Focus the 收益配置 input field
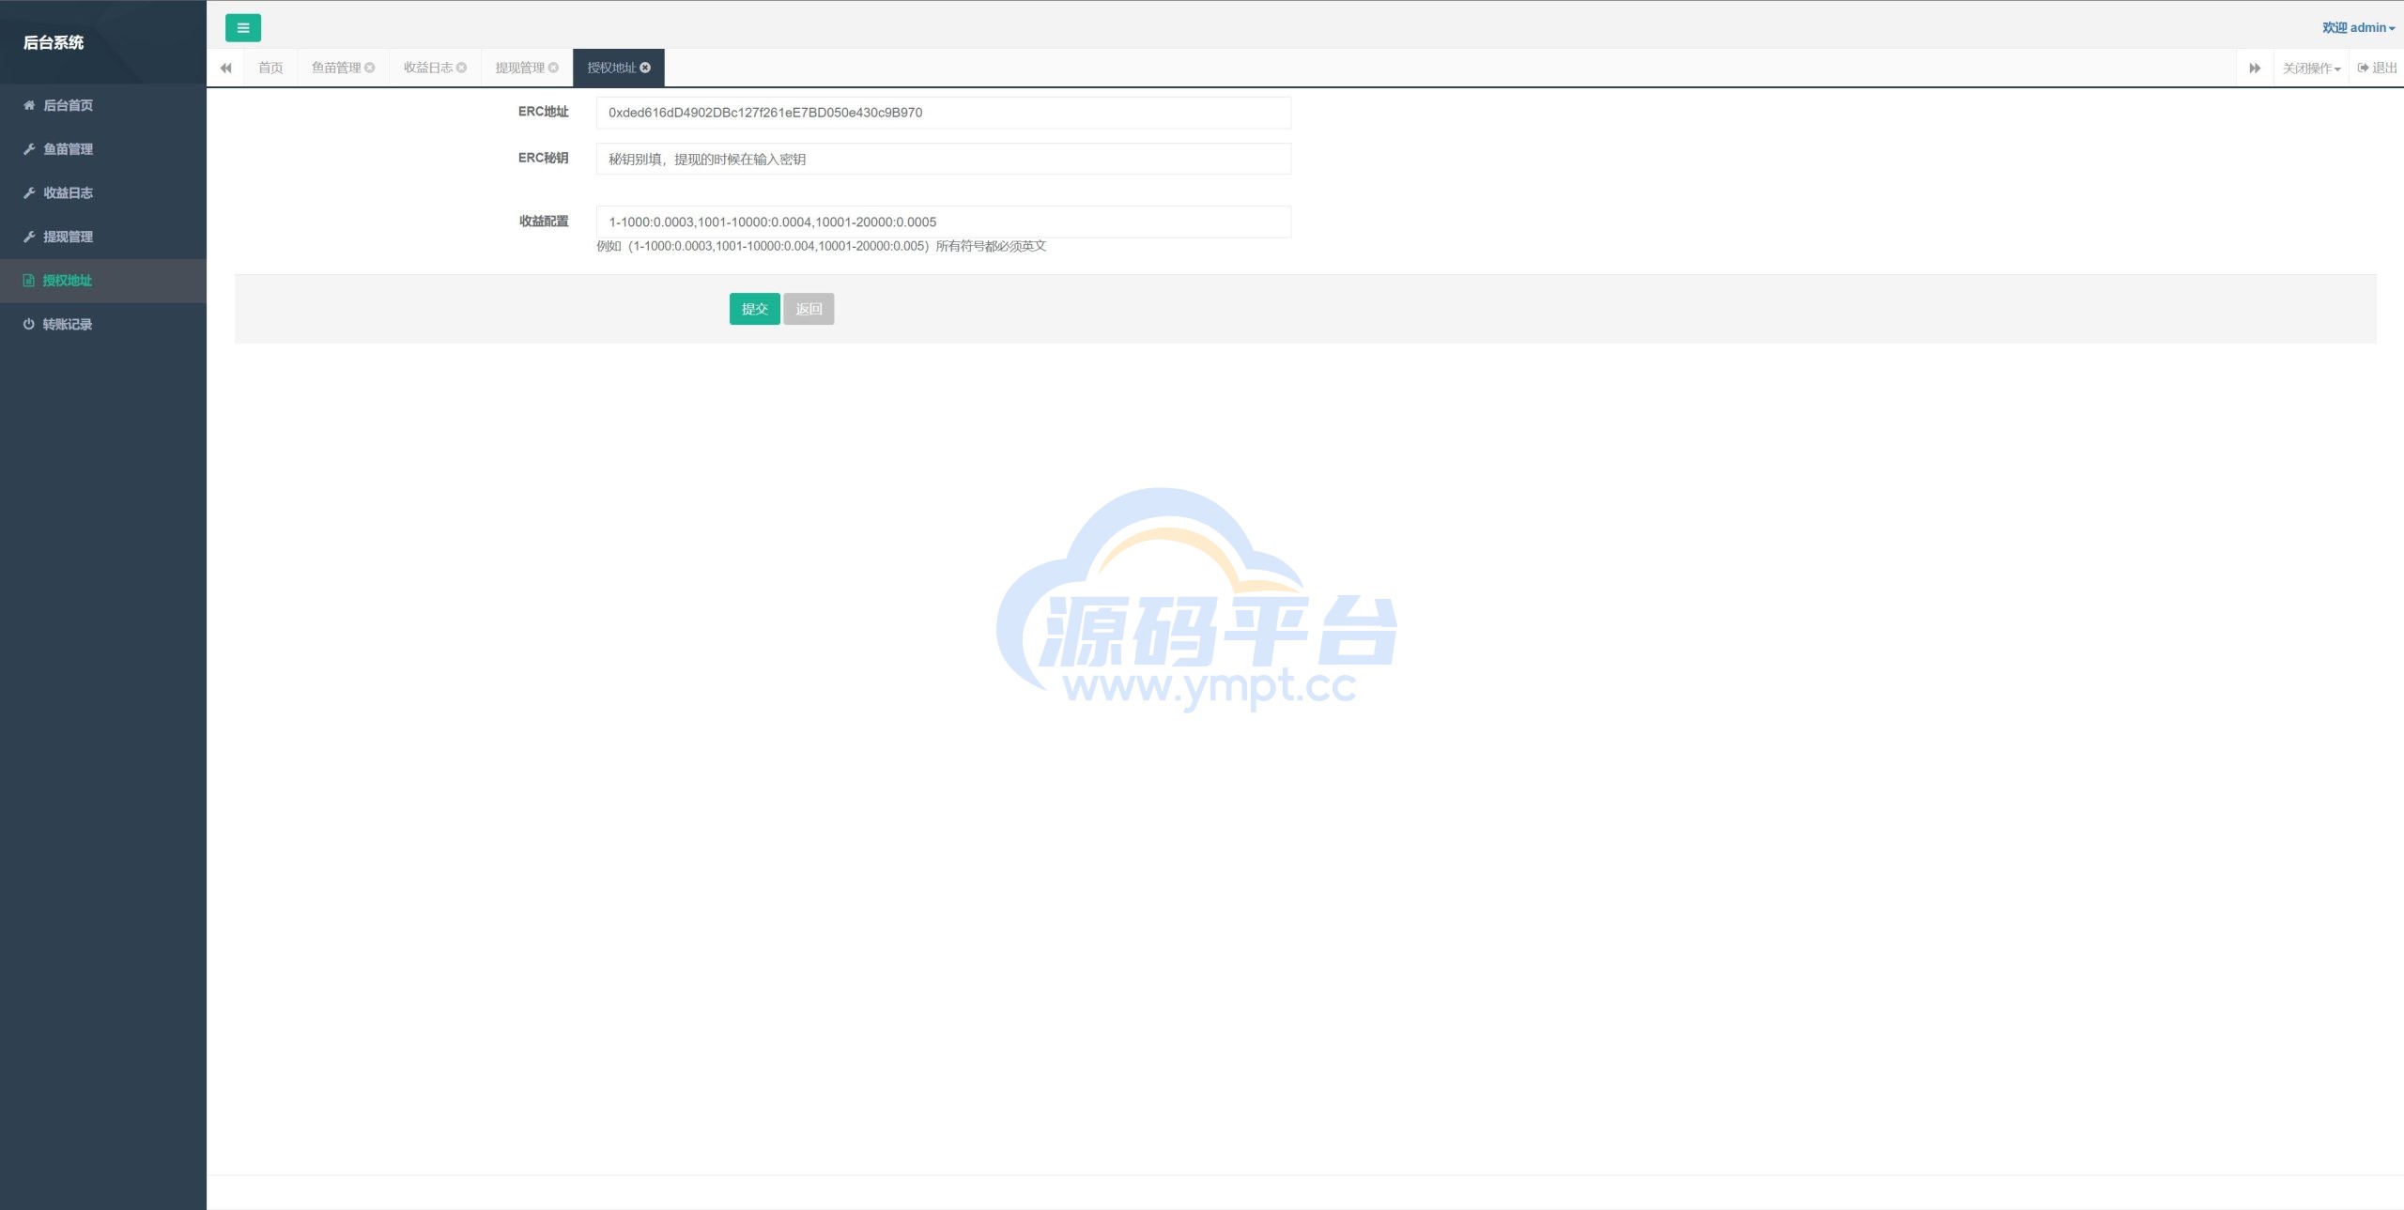This screenshot has height=1210, width=2404. click(944, 222)
